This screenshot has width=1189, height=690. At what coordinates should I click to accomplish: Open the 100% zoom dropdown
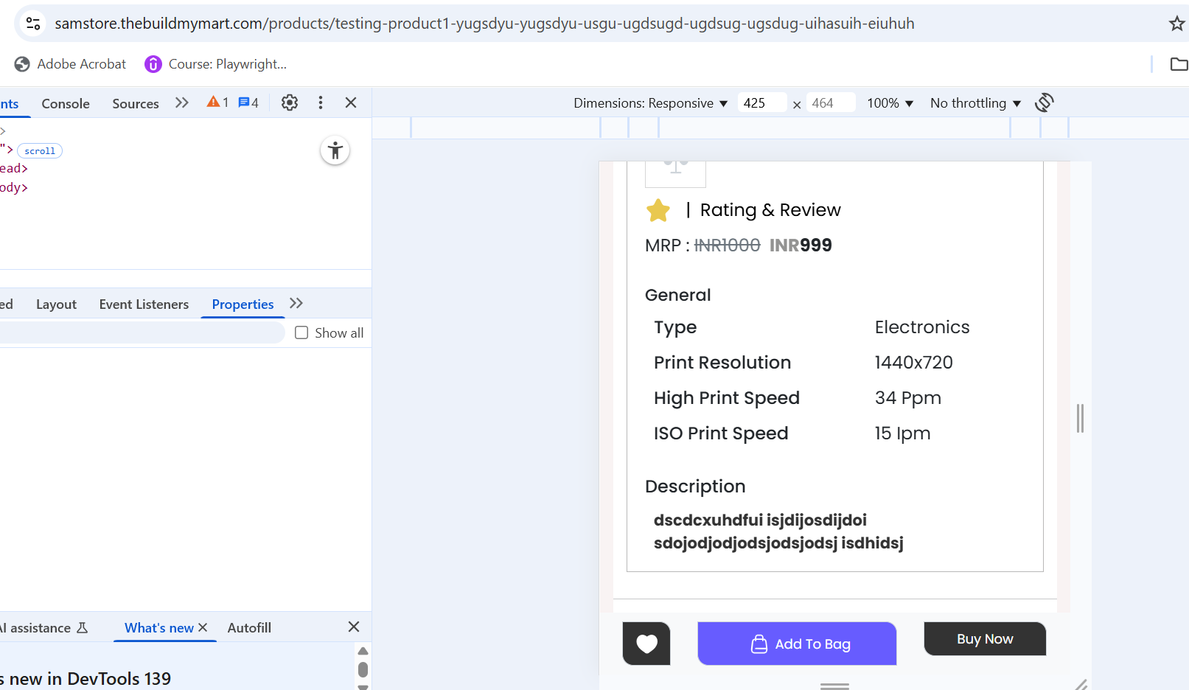890,103
